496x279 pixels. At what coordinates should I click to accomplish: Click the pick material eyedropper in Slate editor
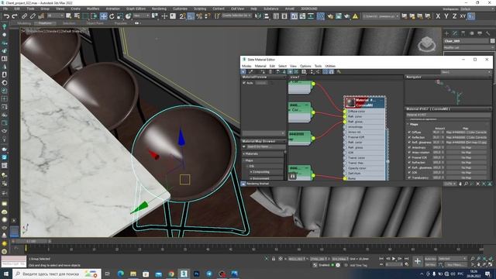(x=250, y=72)
